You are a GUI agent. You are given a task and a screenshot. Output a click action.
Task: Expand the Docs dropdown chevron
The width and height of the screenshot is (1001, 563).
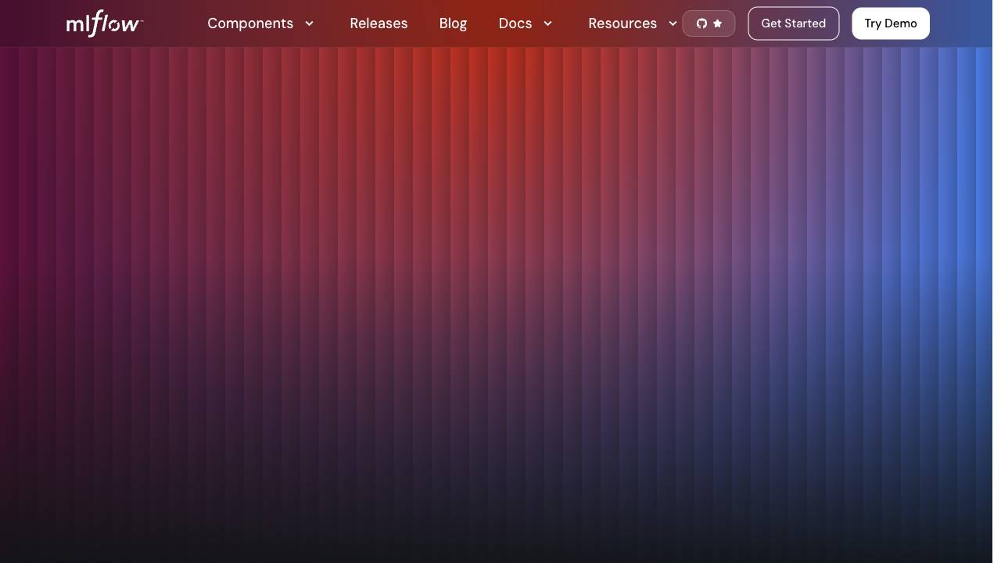tap(547, 23)
